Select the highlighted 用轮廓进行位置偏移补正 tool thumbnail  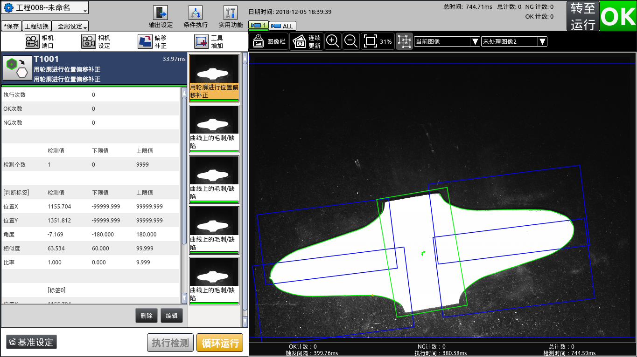click(x=214, y=78)
